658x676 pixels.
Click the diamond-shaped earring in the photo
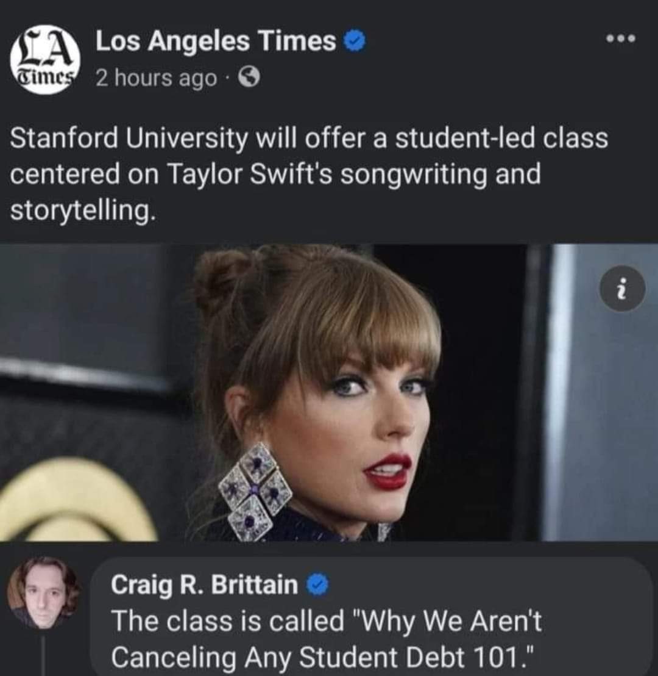[x=255, y=491]
